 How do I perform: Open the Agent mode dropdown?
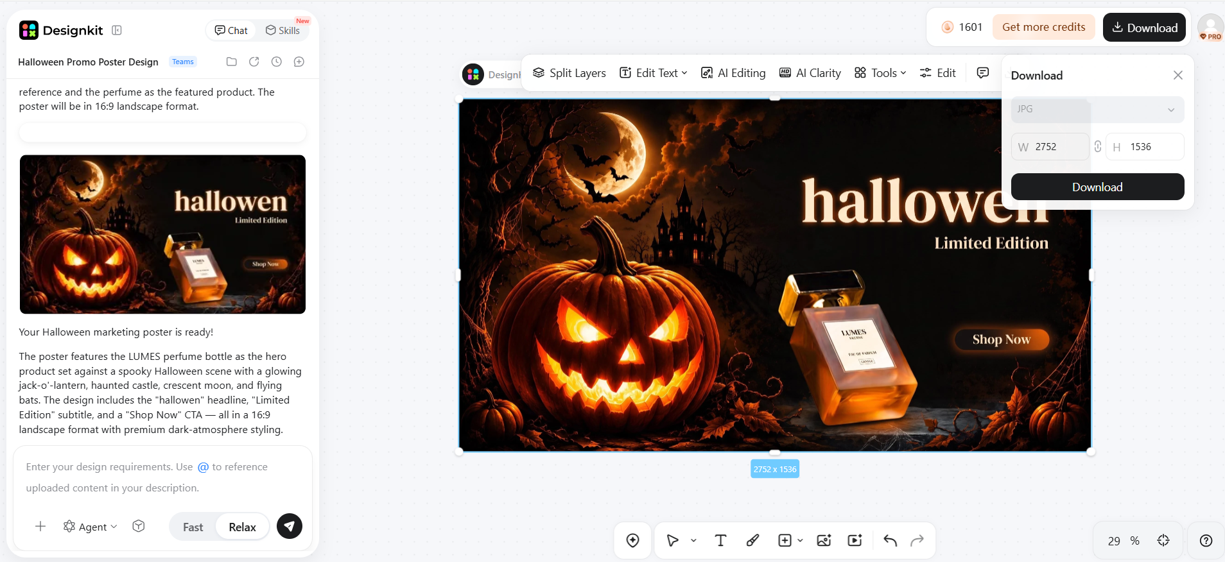pyautogui.click(x=91, y=527)
